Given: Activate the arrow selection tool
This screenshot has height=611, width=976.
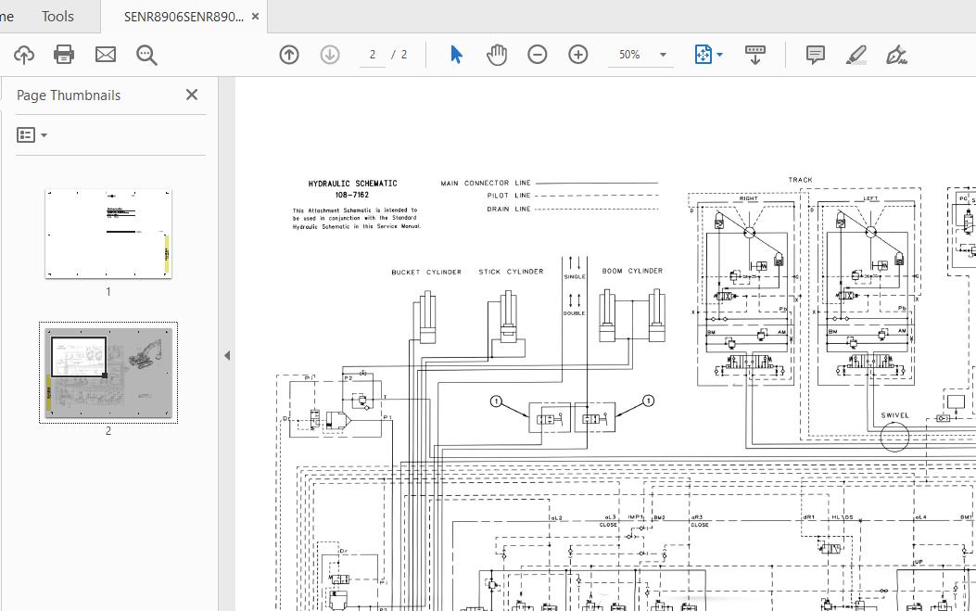Looking at the screenshot, I should point(456,55).
